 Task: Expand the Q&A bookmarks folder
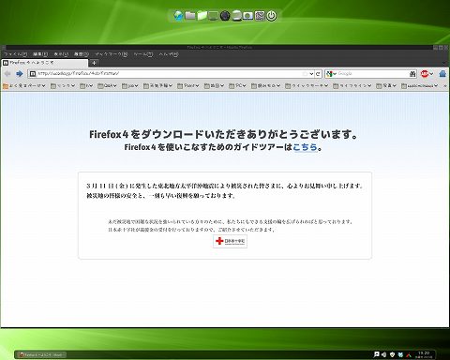click(107, 85)
